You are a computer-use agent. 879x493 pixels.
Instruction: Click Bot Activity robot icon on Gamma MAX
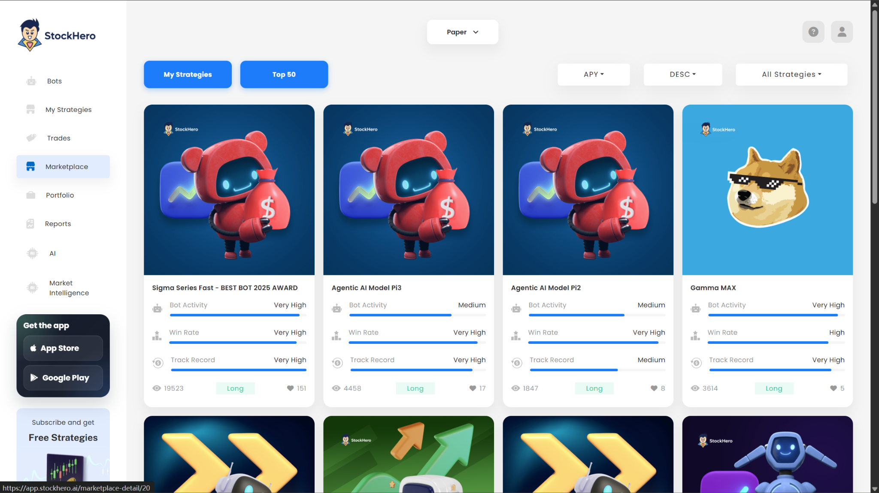point(696,308)
